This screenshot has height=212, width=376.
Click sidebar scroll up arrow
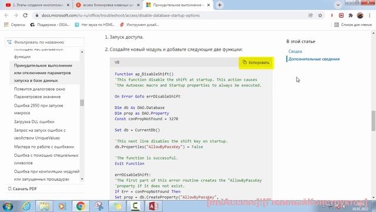pos(82,52)
